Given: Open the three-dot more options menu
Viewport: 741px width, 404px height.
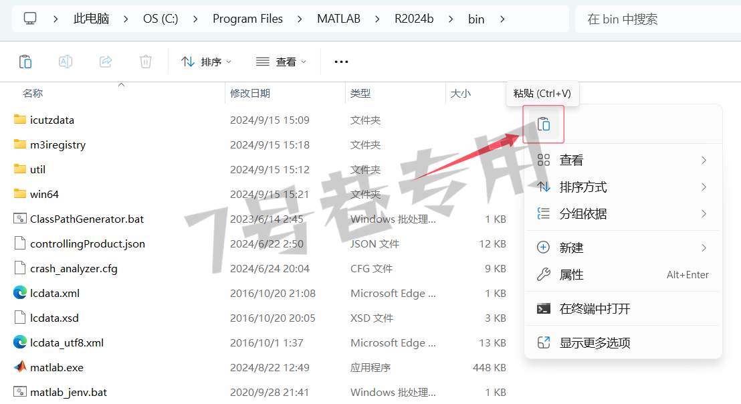Looking at the screenshot, I should pos(341,62).
